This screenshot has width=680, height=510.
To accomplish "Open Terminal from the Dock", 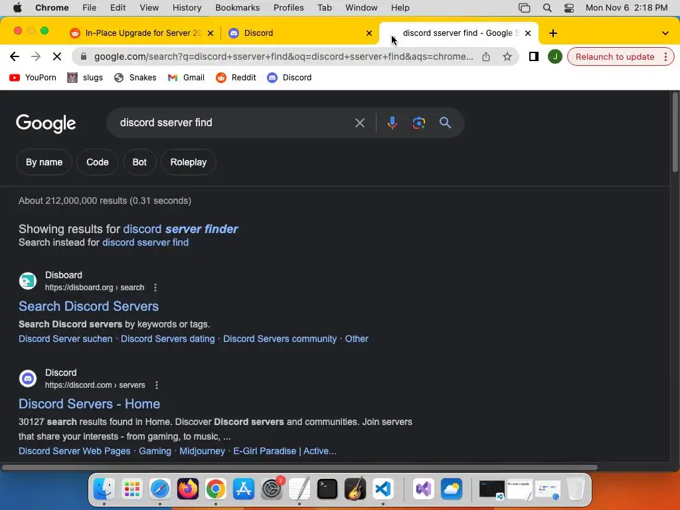I will [327, 489].
